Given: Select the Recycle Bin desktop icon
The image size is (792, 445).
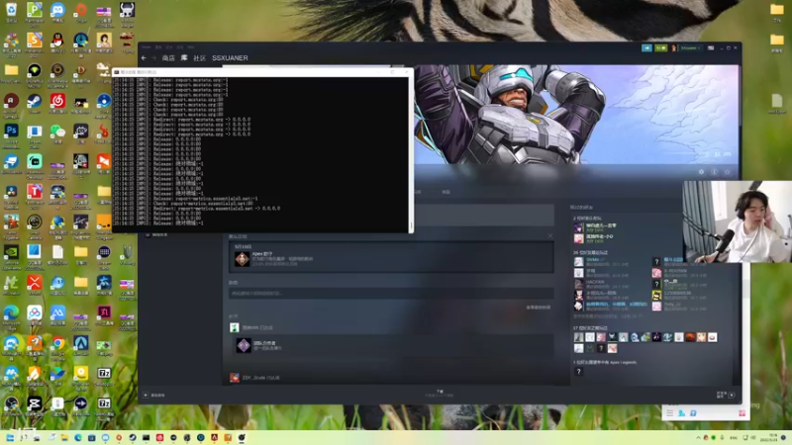Looking at the screenshot, I should coord(11,11).
